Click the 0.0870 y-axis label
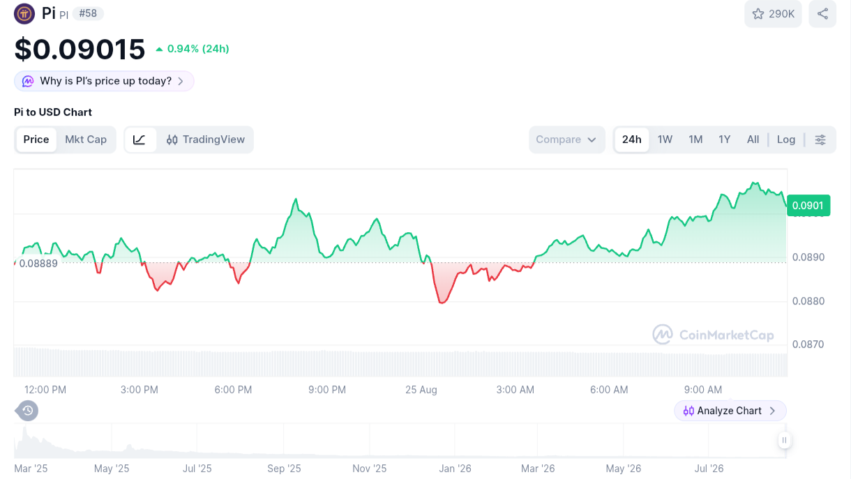Viewport: 851px width, 479px height. coord(808,344)
